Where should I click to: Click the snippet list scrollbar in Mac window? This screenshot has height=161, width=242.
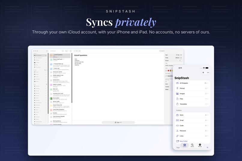click(x=72, y=78)
